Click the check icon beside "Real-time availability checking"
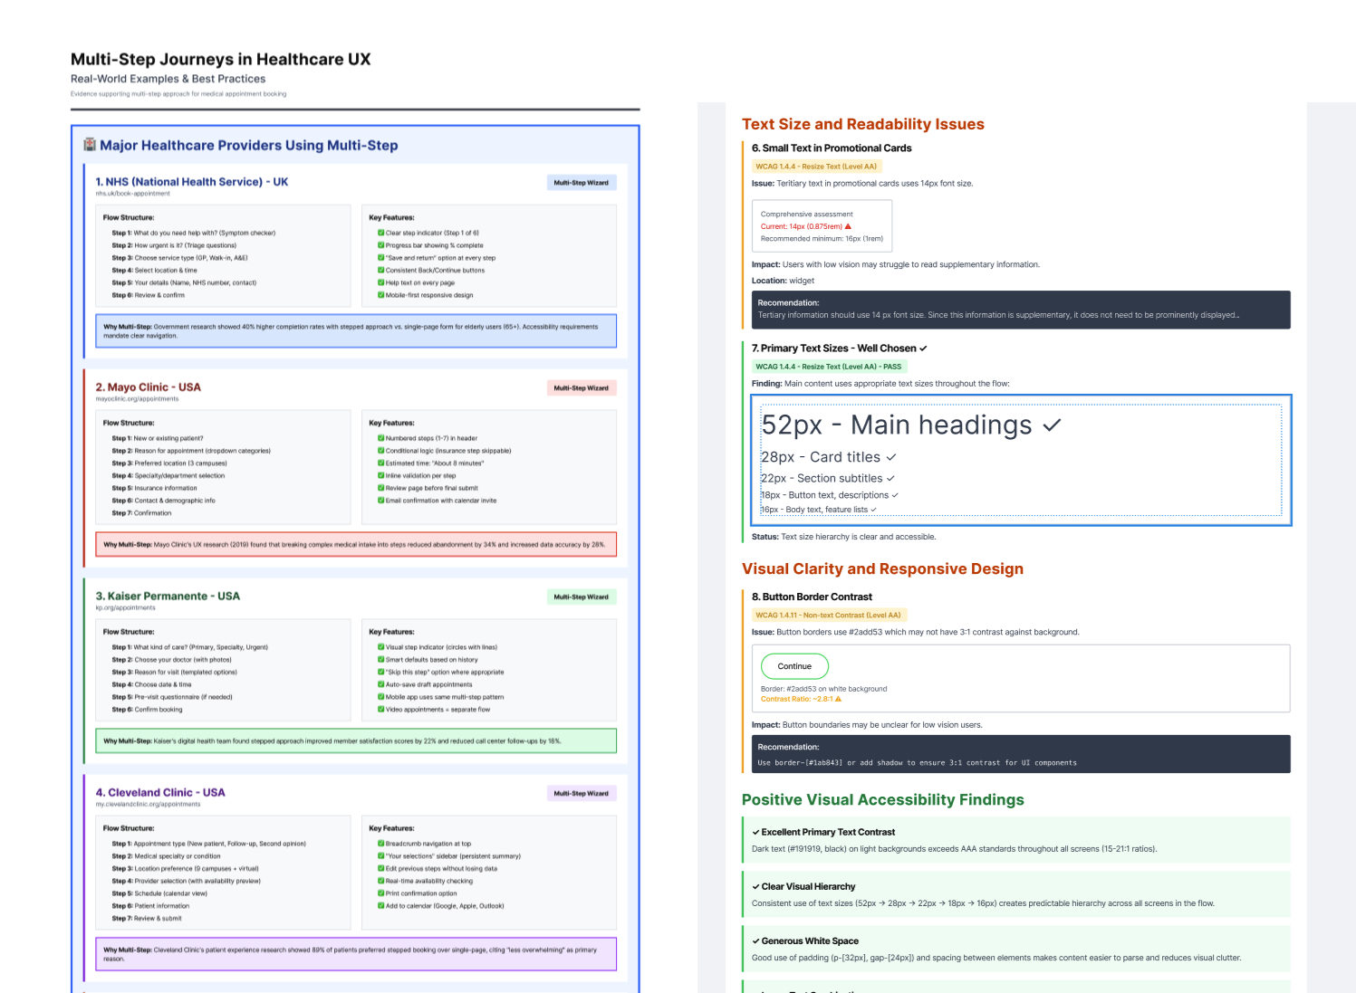The width and height of the screenshot is (1356, 993). click(x=381, y=881)
